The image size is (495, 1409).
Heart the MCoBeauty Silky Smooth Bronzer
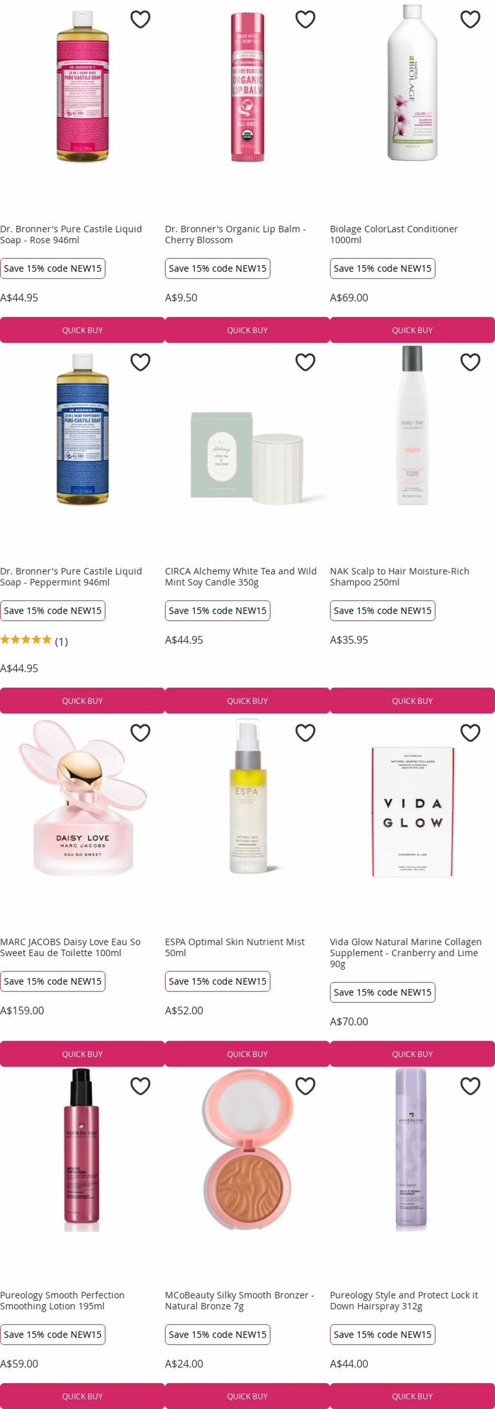305,1086
